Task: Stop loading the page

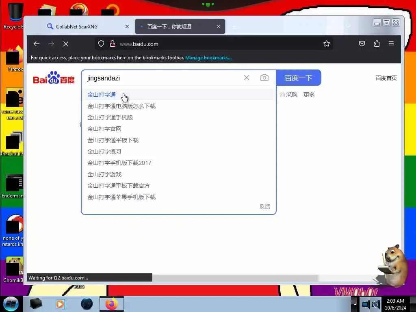Action: tap(66, 44)
